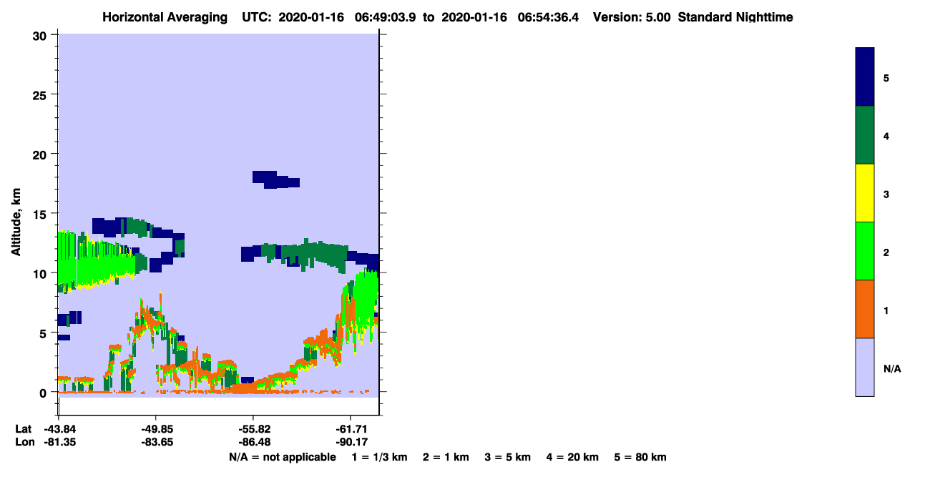The image size is (930, 477).
Task: Click the '4 = 20 km' legend text
Action: 573,458
